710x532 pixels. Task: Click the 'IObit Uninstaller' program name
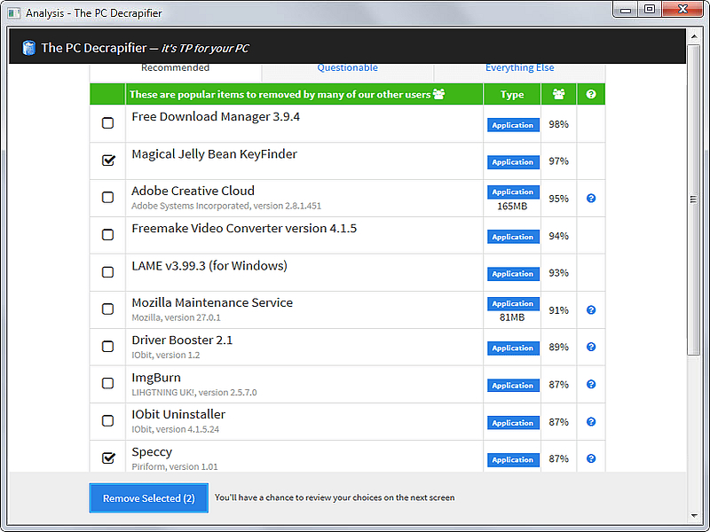(178, 414)
